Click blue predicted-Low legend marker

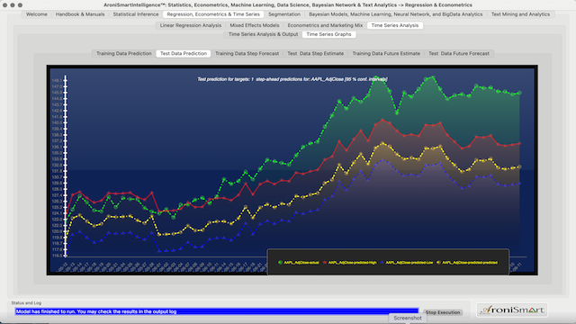point(382,262)
